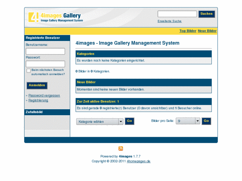
Task: Open Top Bilder in the yellow bar
Action: [188, 31]
